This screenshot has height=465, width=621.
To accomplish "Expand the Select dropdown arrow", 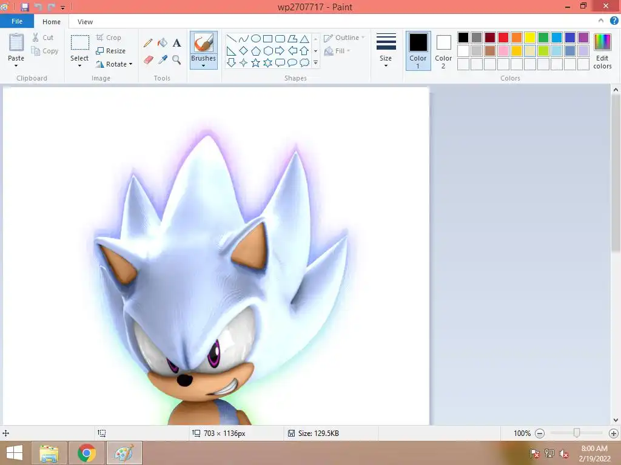I will tap(79, 65).
